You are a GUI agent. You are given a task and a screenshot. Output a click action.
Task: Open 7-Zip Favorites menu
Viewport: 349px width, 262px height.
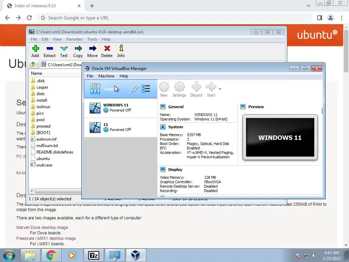pyautogui.click(x=74, y=39)
